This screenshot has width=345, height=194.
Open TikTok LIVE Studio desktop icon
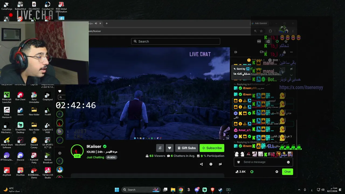(48, 173)
